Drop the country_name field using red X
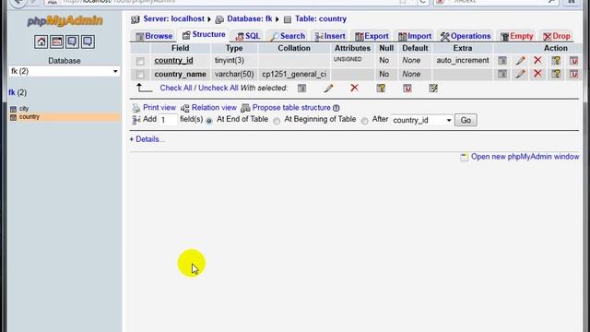The height and width of the screenshot is (332, 590). [537, 74]
